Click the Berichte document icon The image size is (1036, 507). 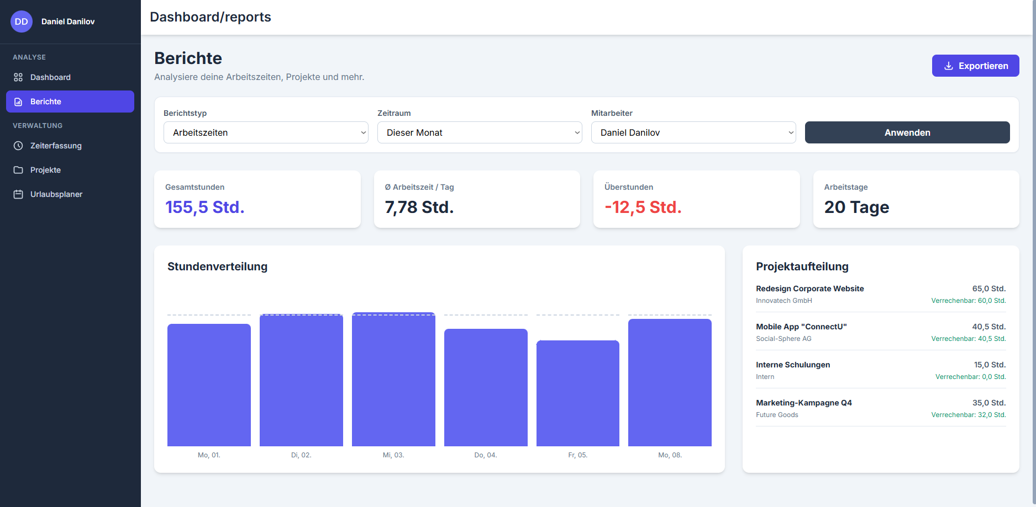(x=18, y=102)
